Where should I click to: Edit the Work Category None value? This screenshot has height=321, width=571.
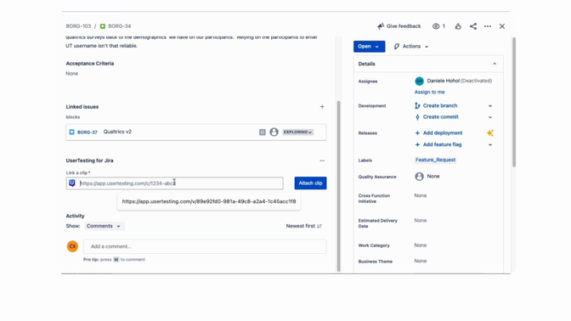[x=421, y=245]
